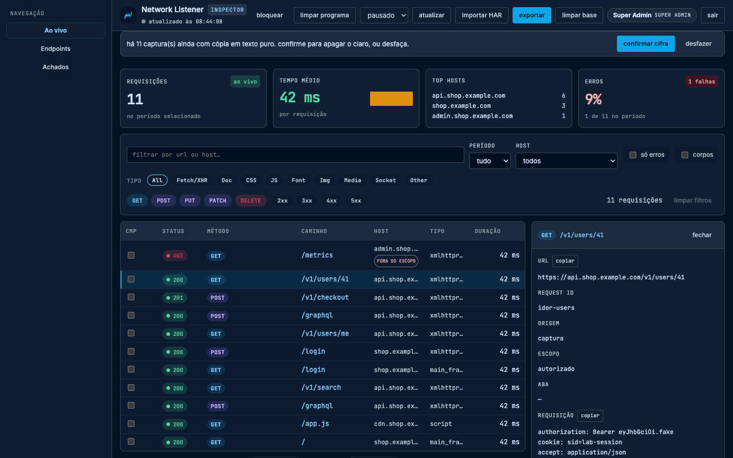Tick the checkbox on the /v1/search row

(131, 388)
